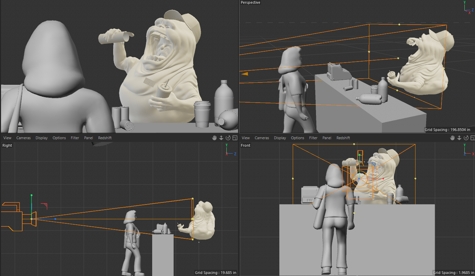Viewport: 475px width, 276px height.
Task: Click the orbit rotate icon of the Right viewport
Action: pos(228,138)
